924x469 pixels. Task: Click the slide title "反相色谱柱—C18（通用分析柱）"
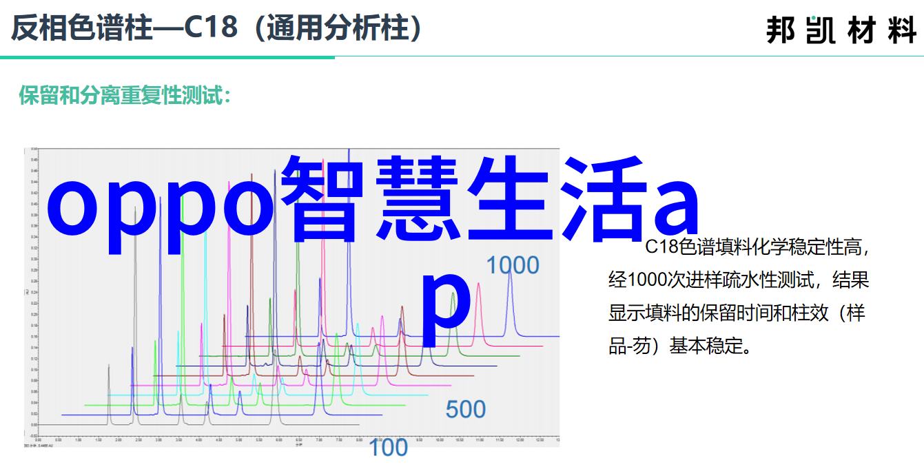coord(218,28)
